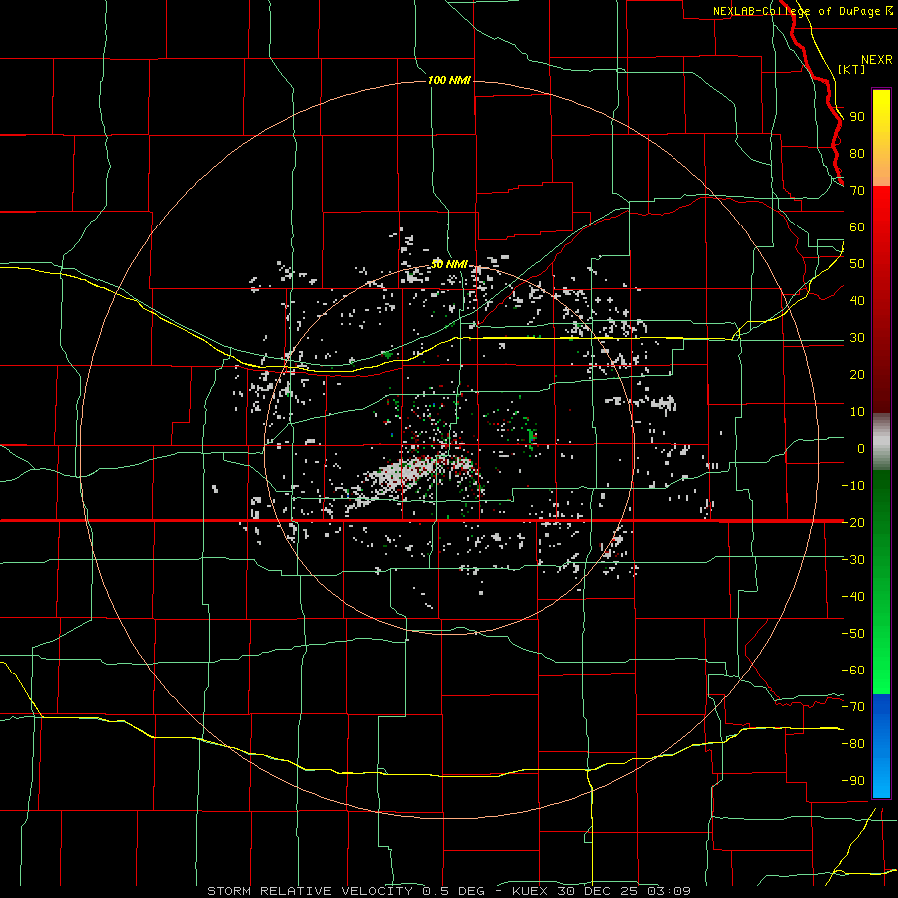Click the "50 NMI" range ring label

450,264
